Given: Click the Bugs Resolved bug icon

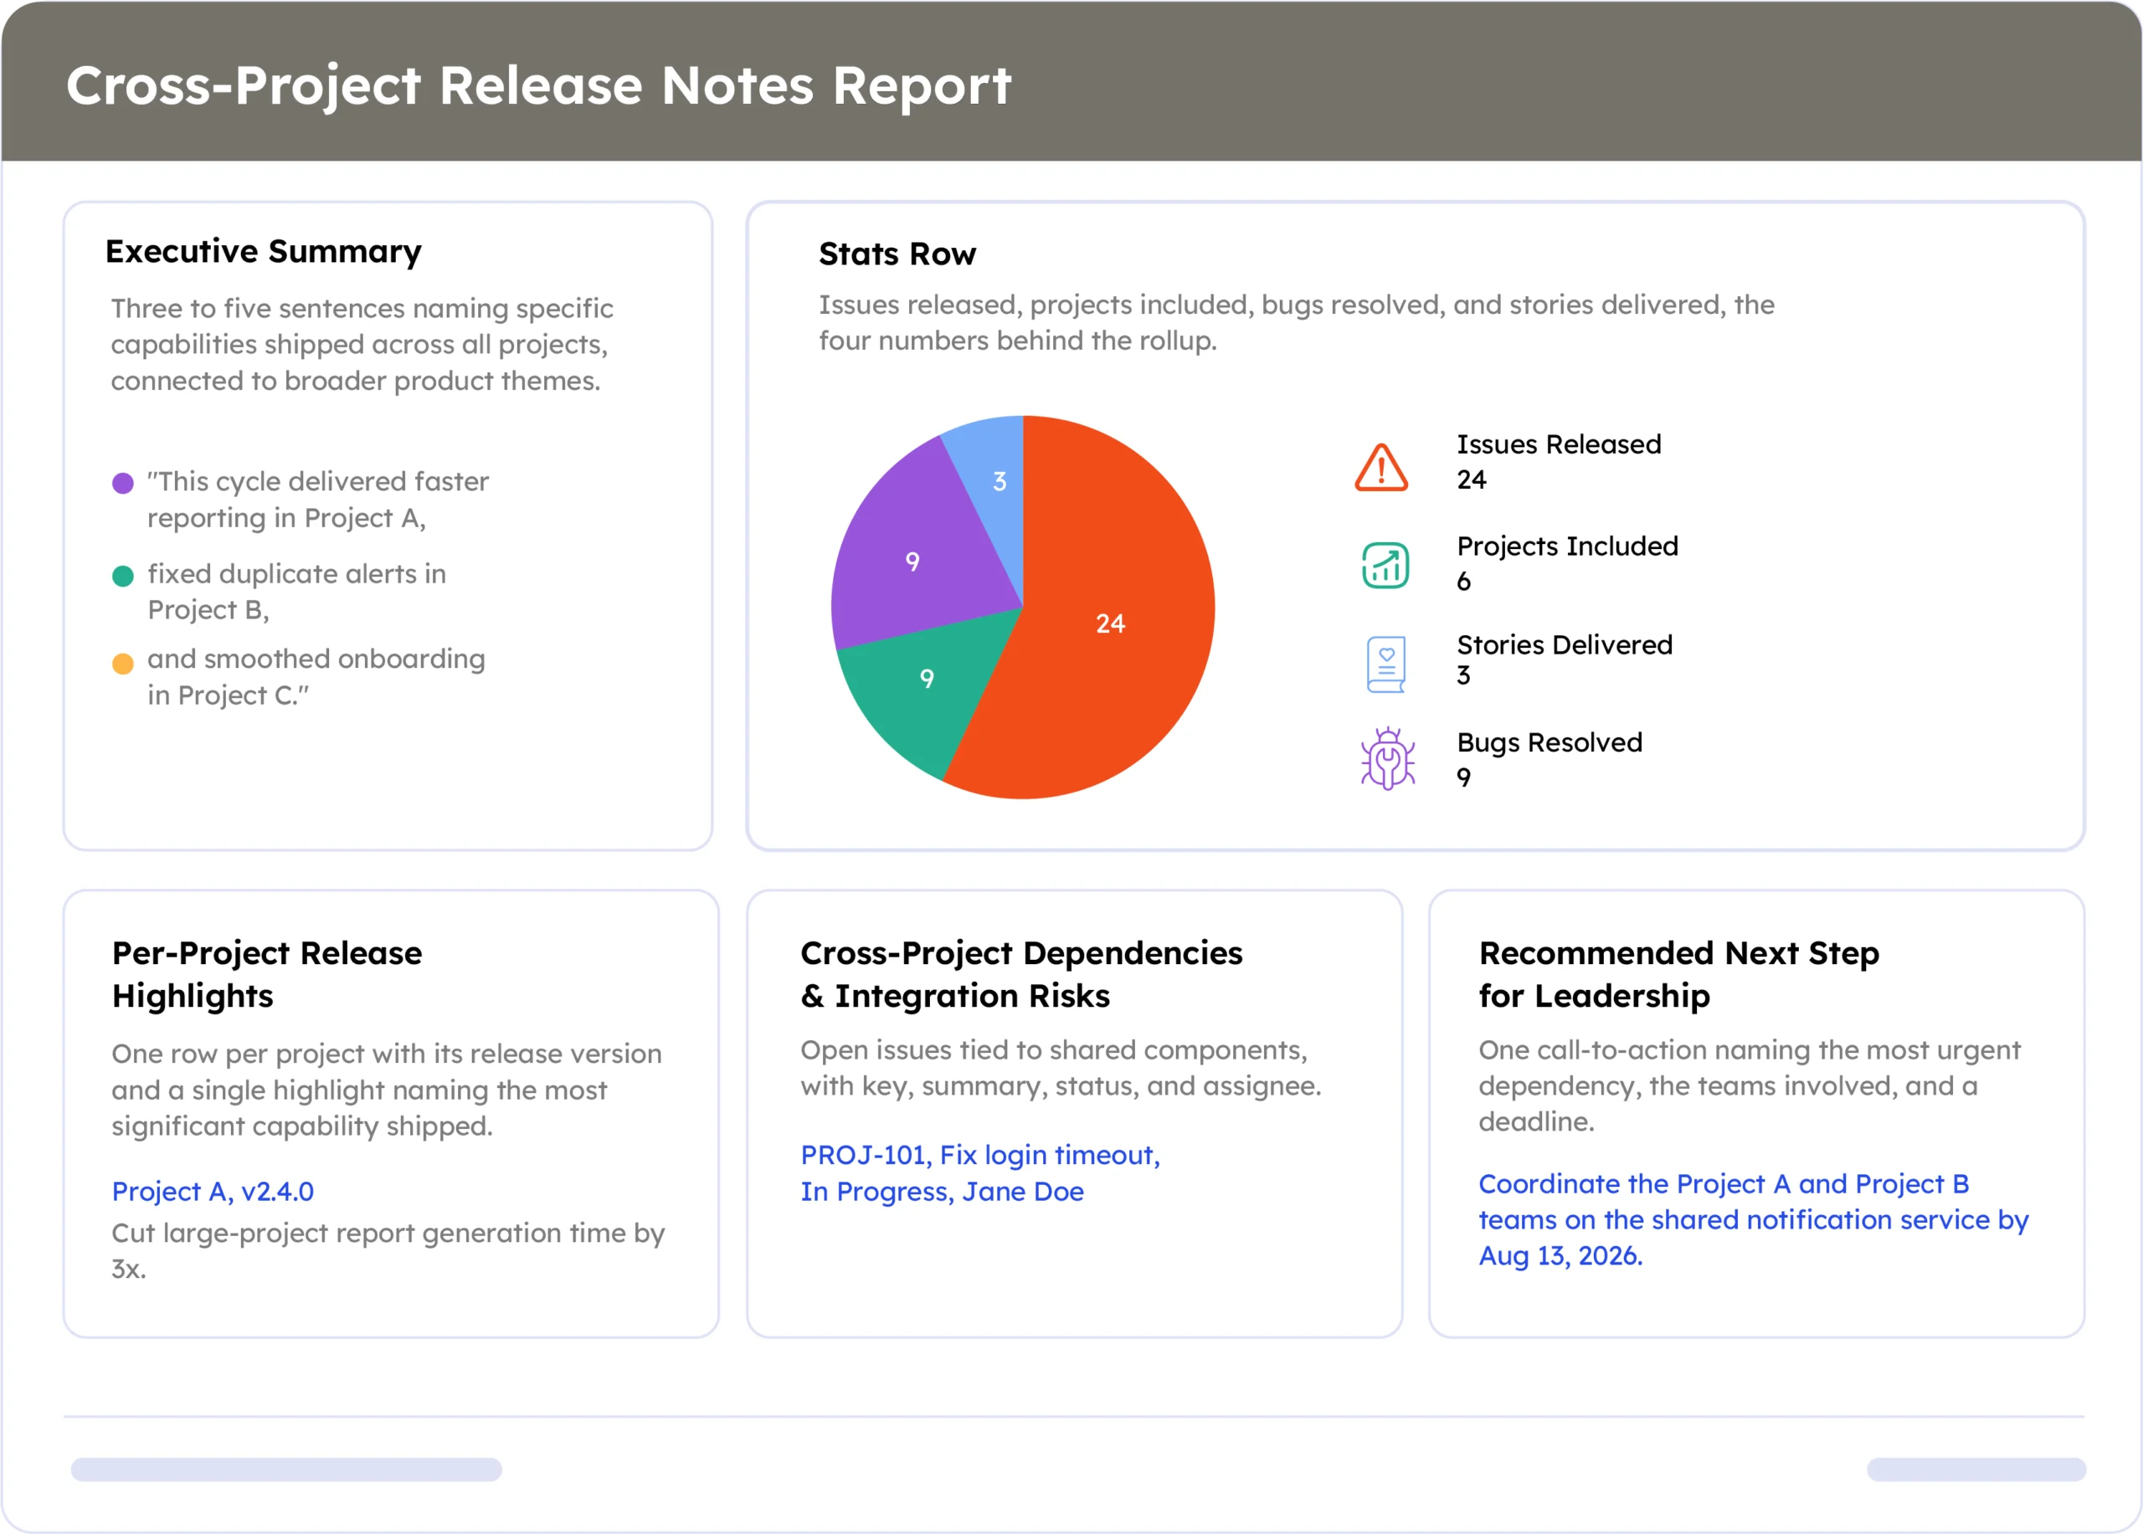Looking at the screenshot, I should pos(1387,758).
